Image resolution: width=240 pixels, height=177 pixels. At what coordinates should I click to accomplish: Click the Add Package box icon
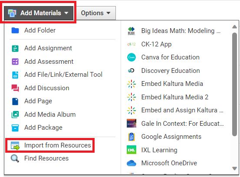(x=15, y=128)
